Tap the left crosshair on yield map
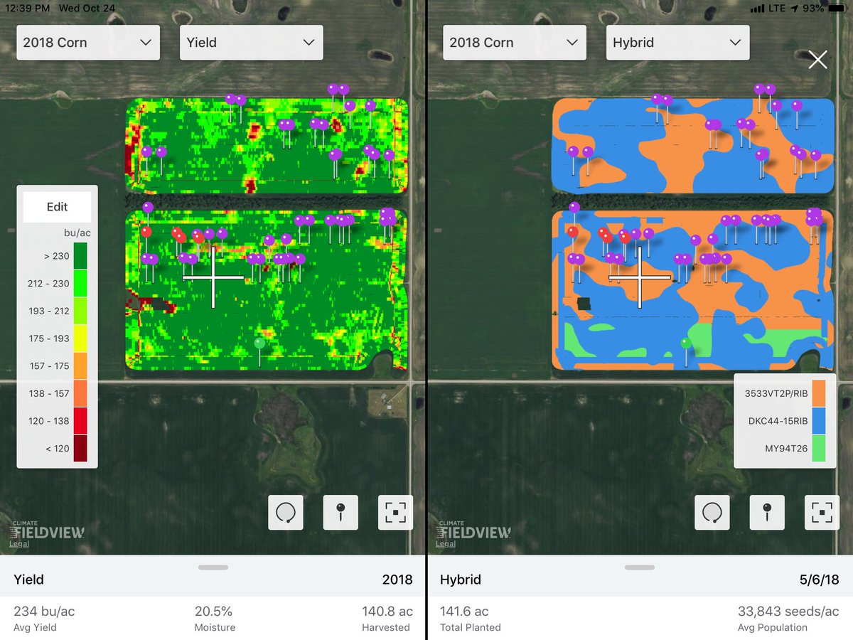Viewport: 853px width, 640px height. (213, 277)
